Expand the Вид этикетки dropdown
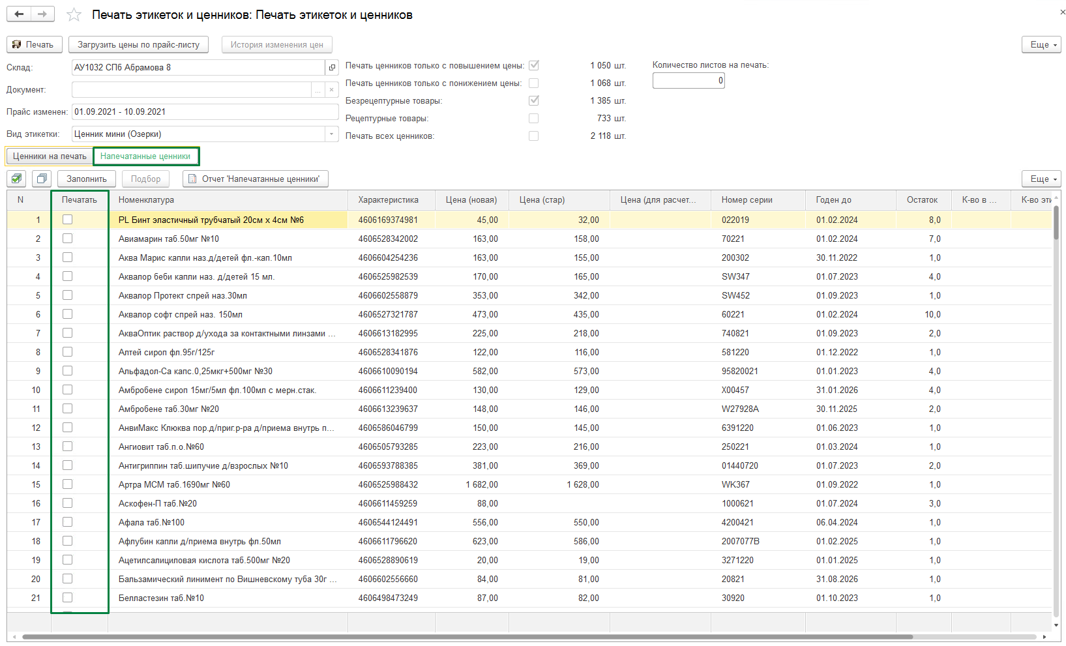 point(331,134)
